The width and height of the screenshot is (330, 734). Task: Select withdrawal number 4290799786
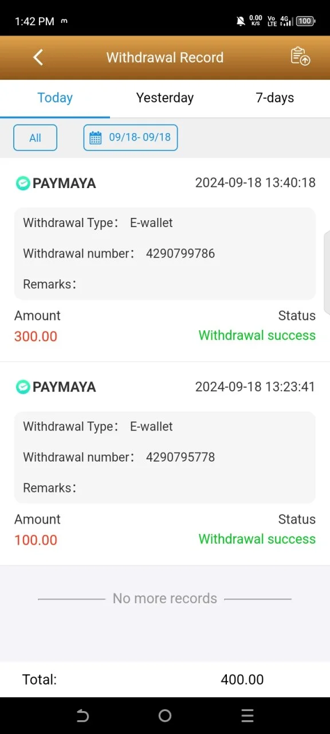click(x=180, y=253)
